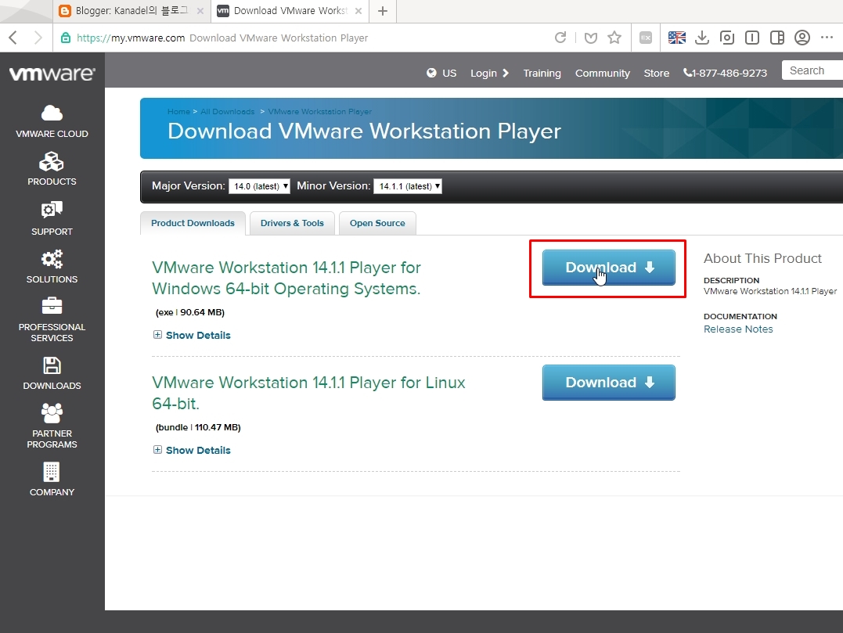Open the Release Notes link
This screenshot has width=843, height=633.
[738, 329]
